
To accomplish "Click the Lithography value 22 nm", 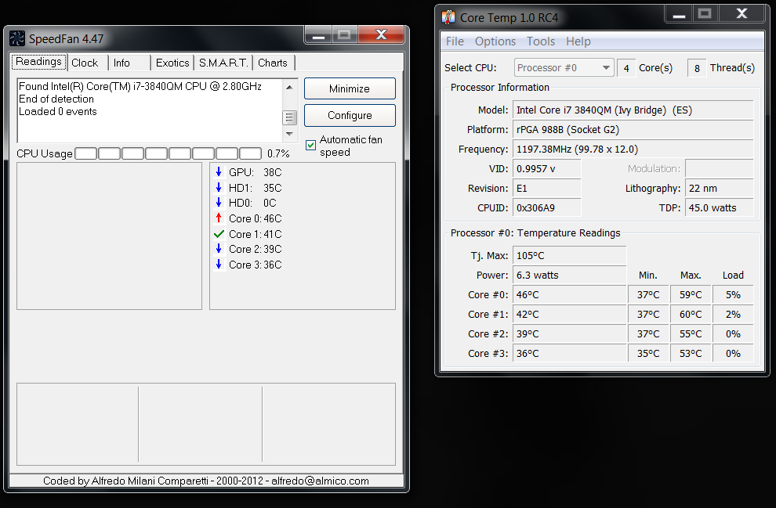I will (720, 189).
